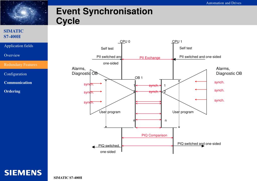Go to the Overview section
Screen dimensions: 257x181
(12, 55)
